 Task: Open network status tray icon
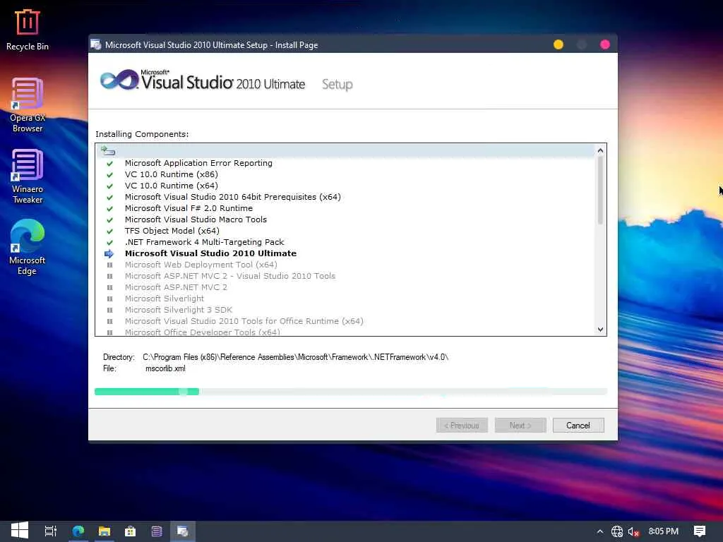point(617,531)
